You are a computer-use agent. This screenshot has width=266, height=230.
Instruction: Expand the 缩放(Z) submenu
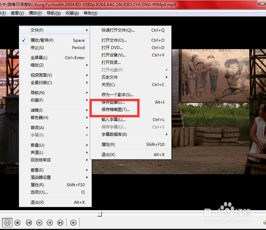[x=55, y=65]
